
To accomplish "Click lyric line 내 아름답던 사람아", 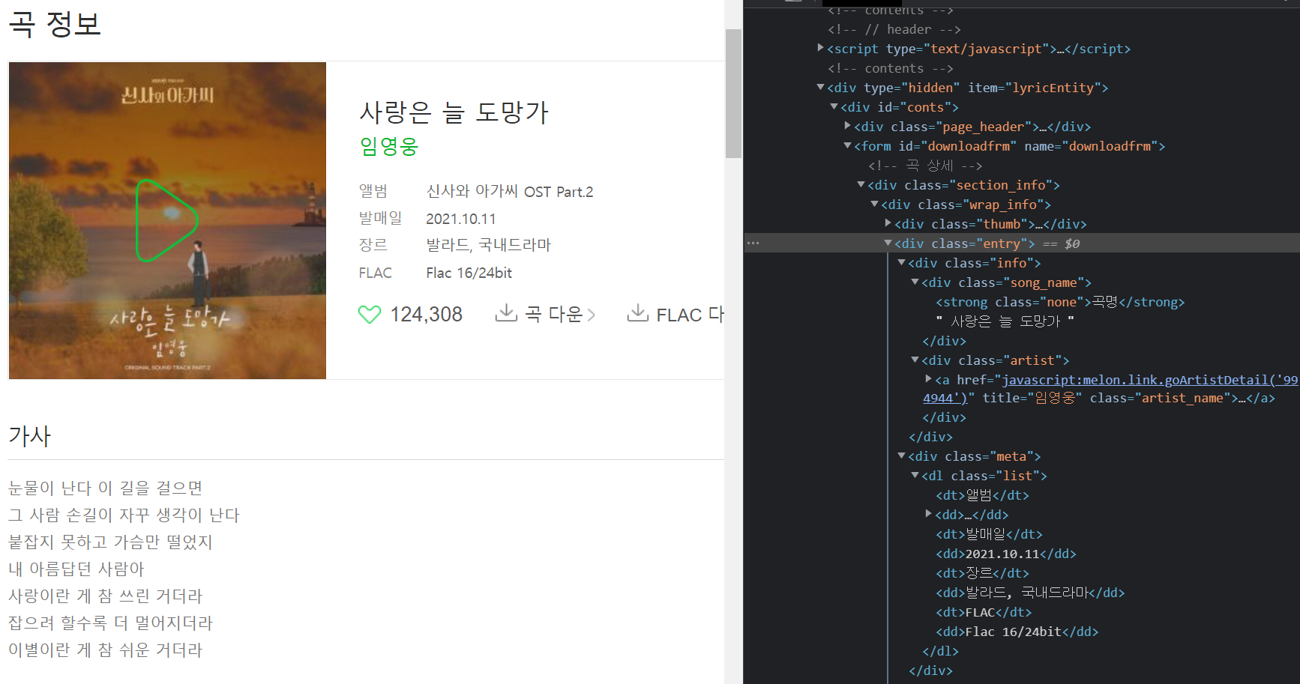I will (76, 569).
